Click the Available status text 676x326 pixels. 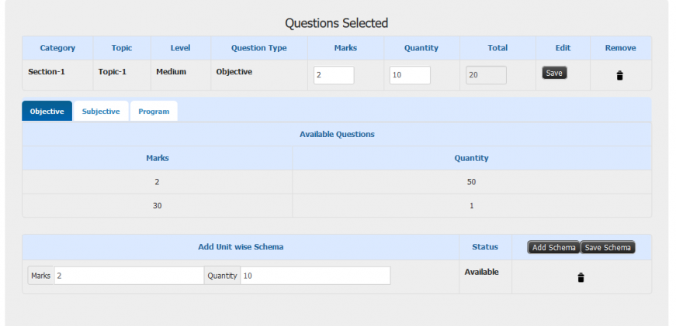(x=481, y=273)
